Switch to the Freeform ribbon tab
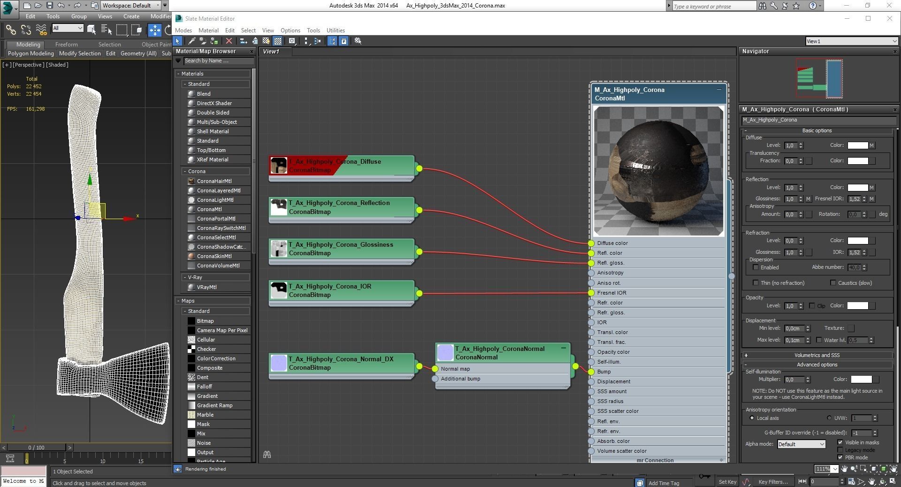This screenshot has height=487, width=901. coord(66,45)
